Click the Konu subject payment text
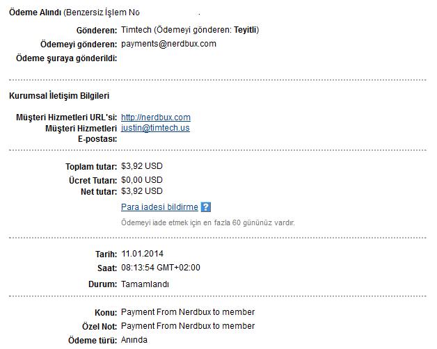The image size is (437, 349). point(188,312)
